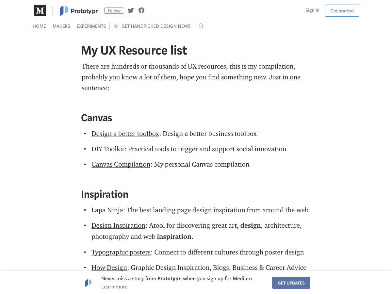Viewport: 392px width, 294px height.
Task: Open the Canvas Compilation link
Action: pyautogui.click(x=121, y=164)
